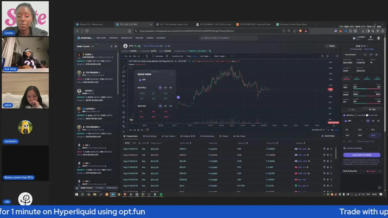This screenshot has height=218, width=388.
Task: Reload the browser page
Action: point(87,31)
